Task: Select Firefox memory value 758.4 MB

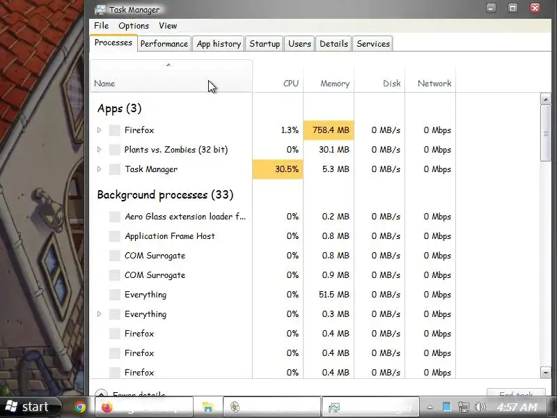Action: pyautogui.click(x=329, y=130)
